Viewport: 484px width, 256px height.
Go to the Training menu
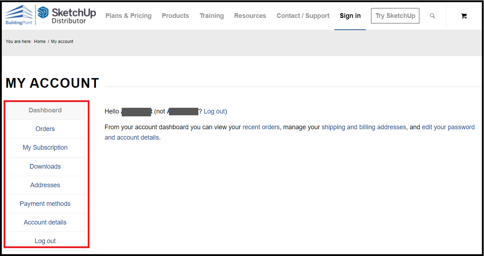pos(212,16)
